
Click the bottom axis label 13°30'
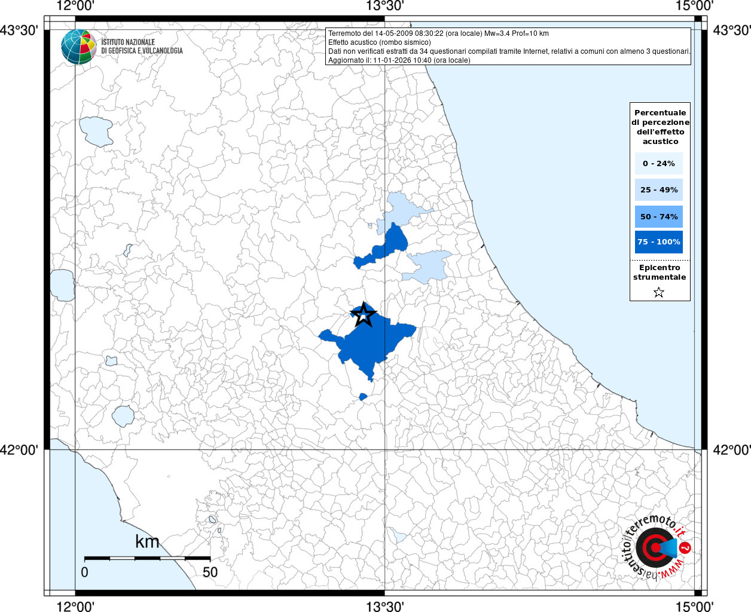384,606
